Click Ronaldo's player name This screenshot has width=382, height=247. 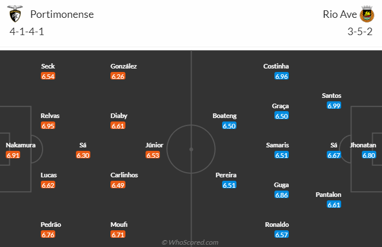(277, 225)
